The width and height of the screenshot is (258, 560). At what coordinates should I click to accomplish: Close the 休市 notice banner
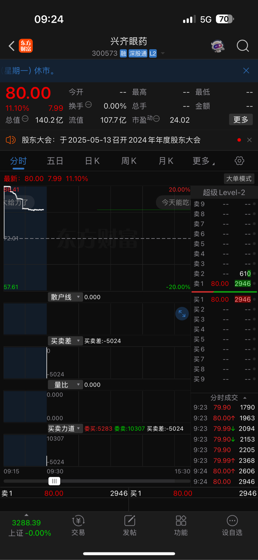tap(246, 70)
